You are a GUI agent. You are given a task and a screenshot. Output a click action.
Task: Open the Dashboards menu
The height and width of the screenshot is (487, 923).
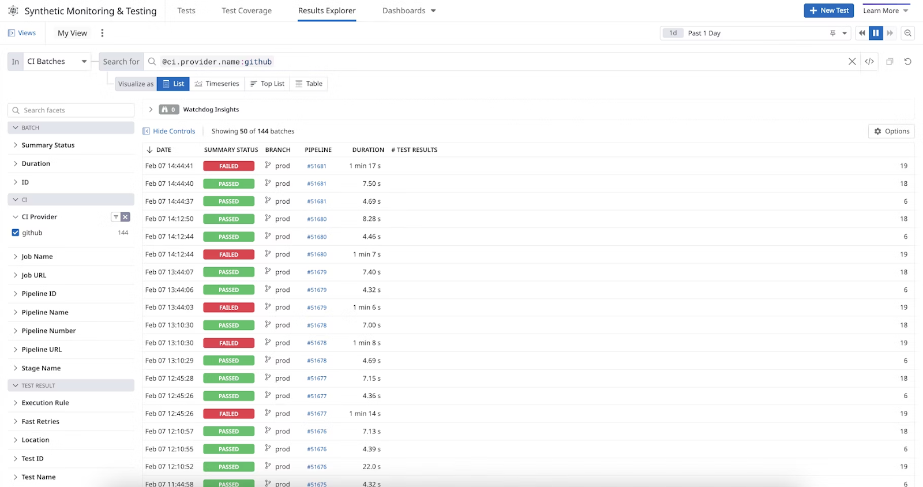409,10
